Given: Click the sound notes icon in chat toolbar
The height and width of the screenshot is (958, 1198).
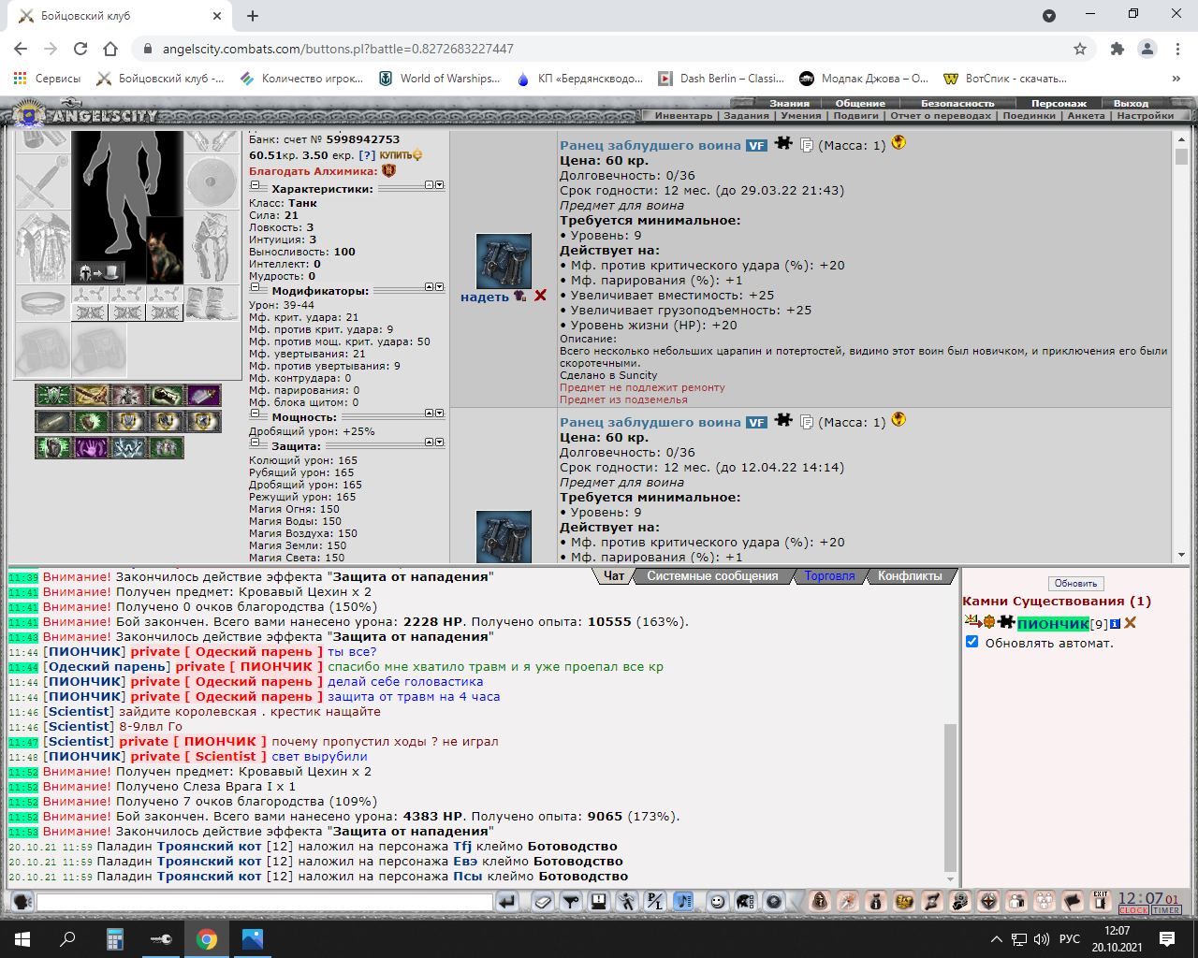Looking at the screenshot, I should 683,902.
